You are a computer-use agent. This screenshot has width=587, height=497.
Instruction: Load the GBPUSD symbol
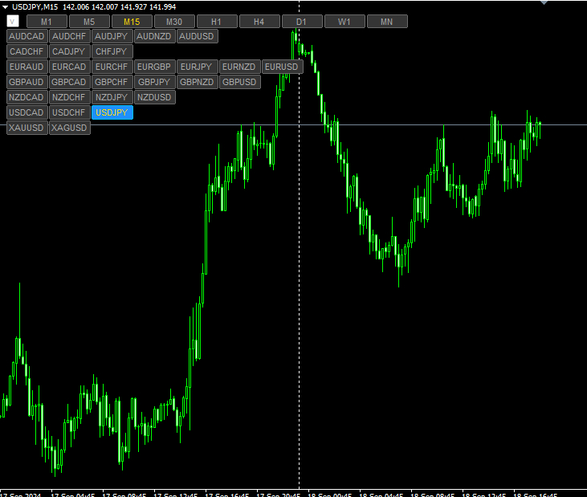(x=239, y=82)
